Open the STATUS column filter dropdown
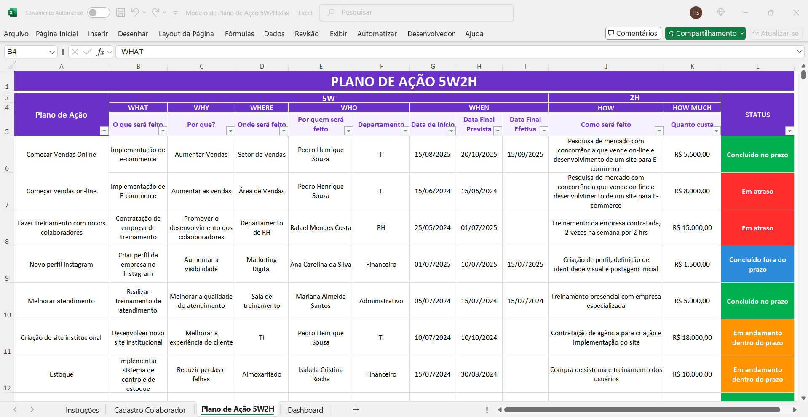Viewport: 808px width, 417px height. pyautogui.click(x=789, y=131)
